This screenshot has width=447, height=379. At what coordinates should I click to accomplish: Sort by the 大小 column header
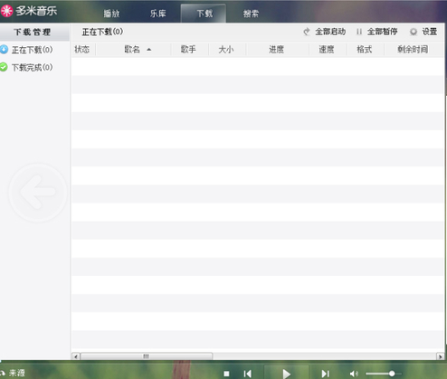(226, 50)
